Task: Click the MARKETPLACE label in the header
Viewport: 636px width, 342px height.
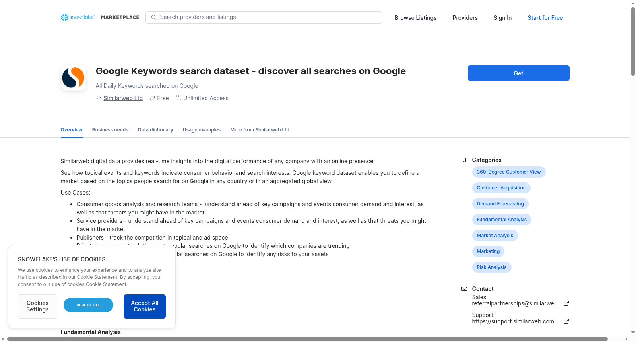Action: pos(120,17)
